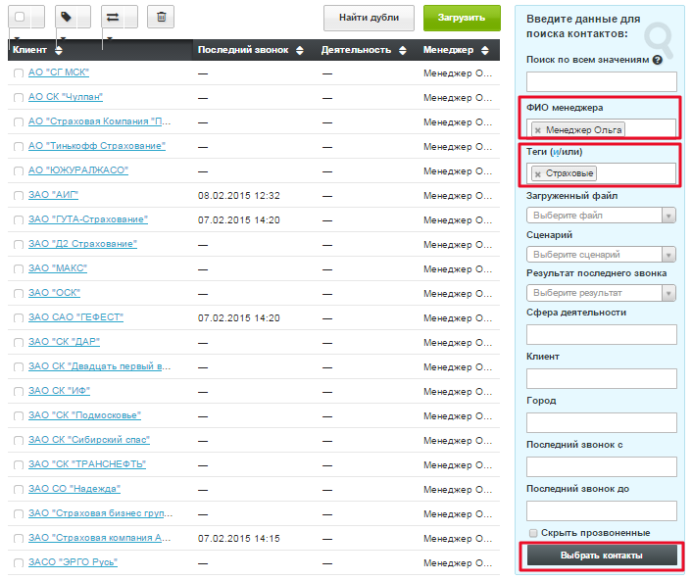The height and width of the screenshot is (580, 692).
Task: Open the ЗАО "ГУТА-Страхование" client link
Action: [88, 219]
